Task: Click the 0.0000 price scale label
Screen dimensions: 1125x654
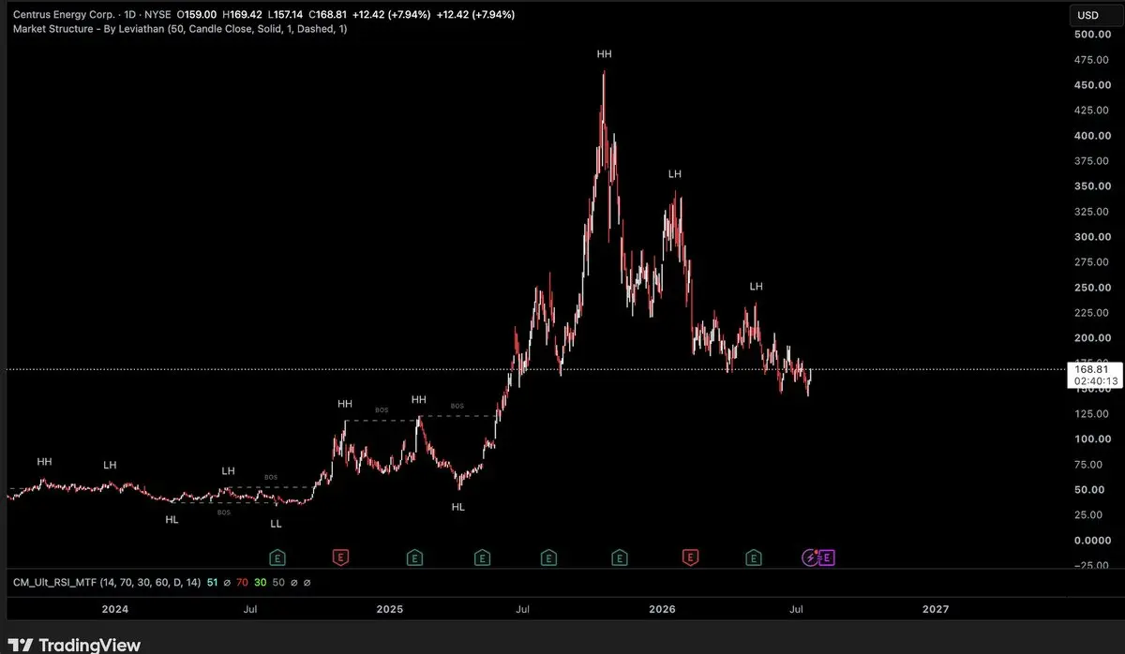Action: click(1092, 541)
